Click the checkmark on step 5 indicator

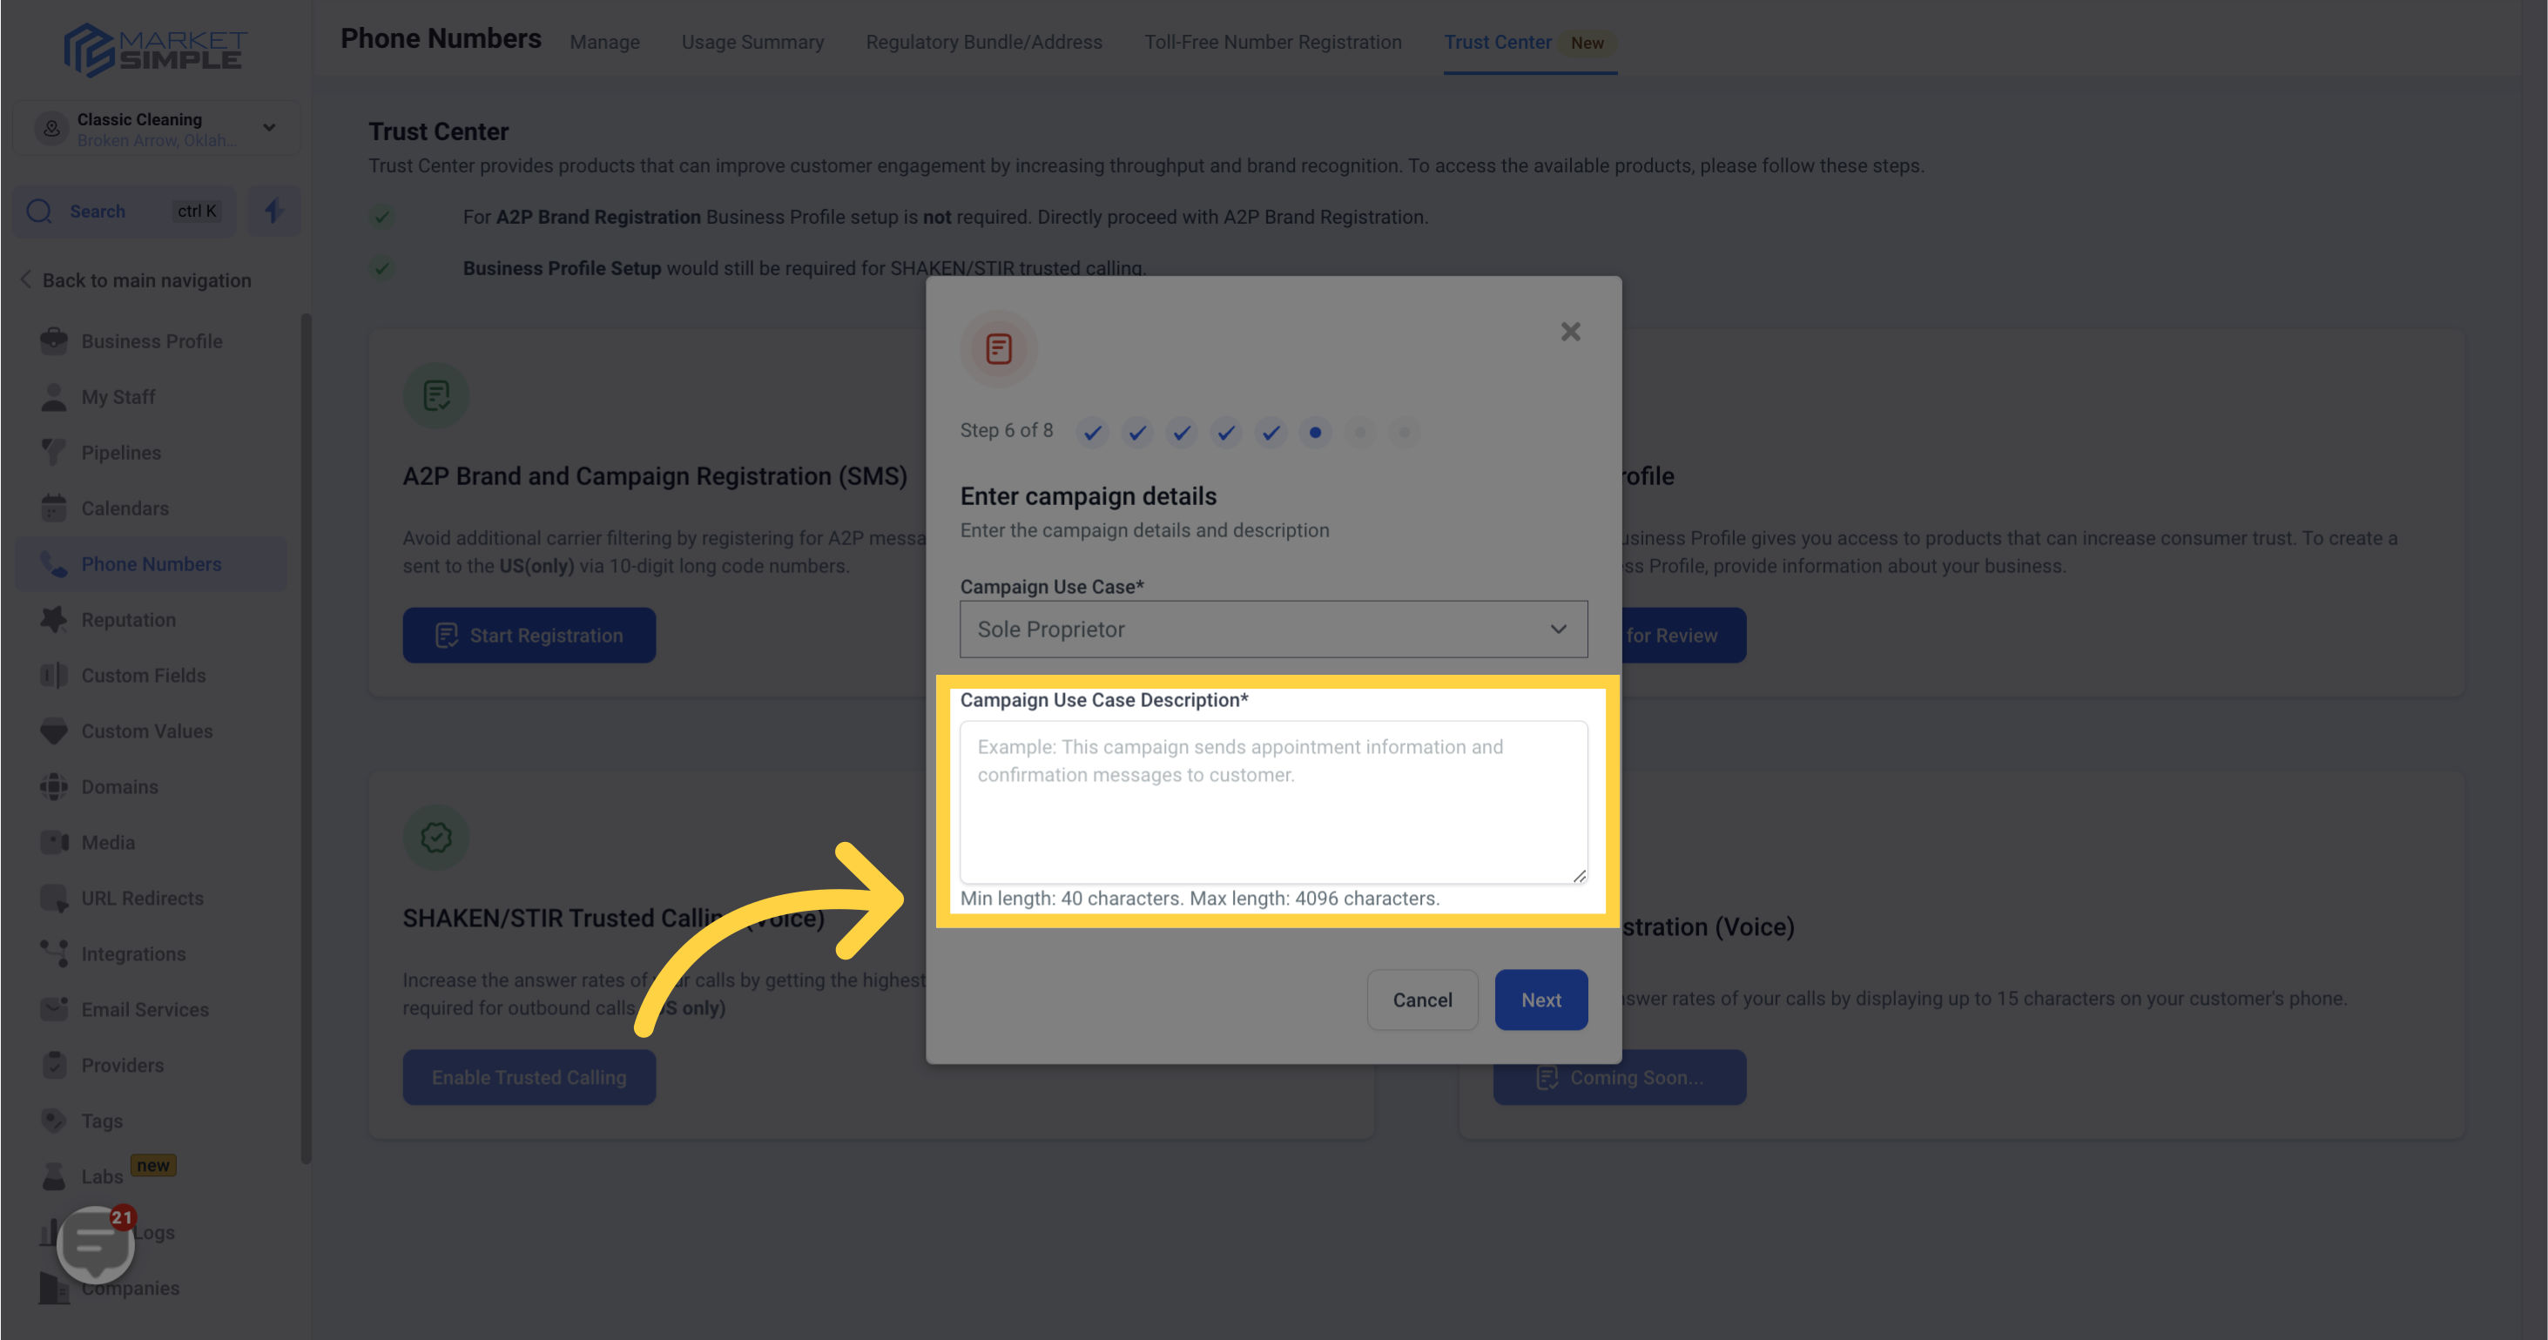[1269, 434]
